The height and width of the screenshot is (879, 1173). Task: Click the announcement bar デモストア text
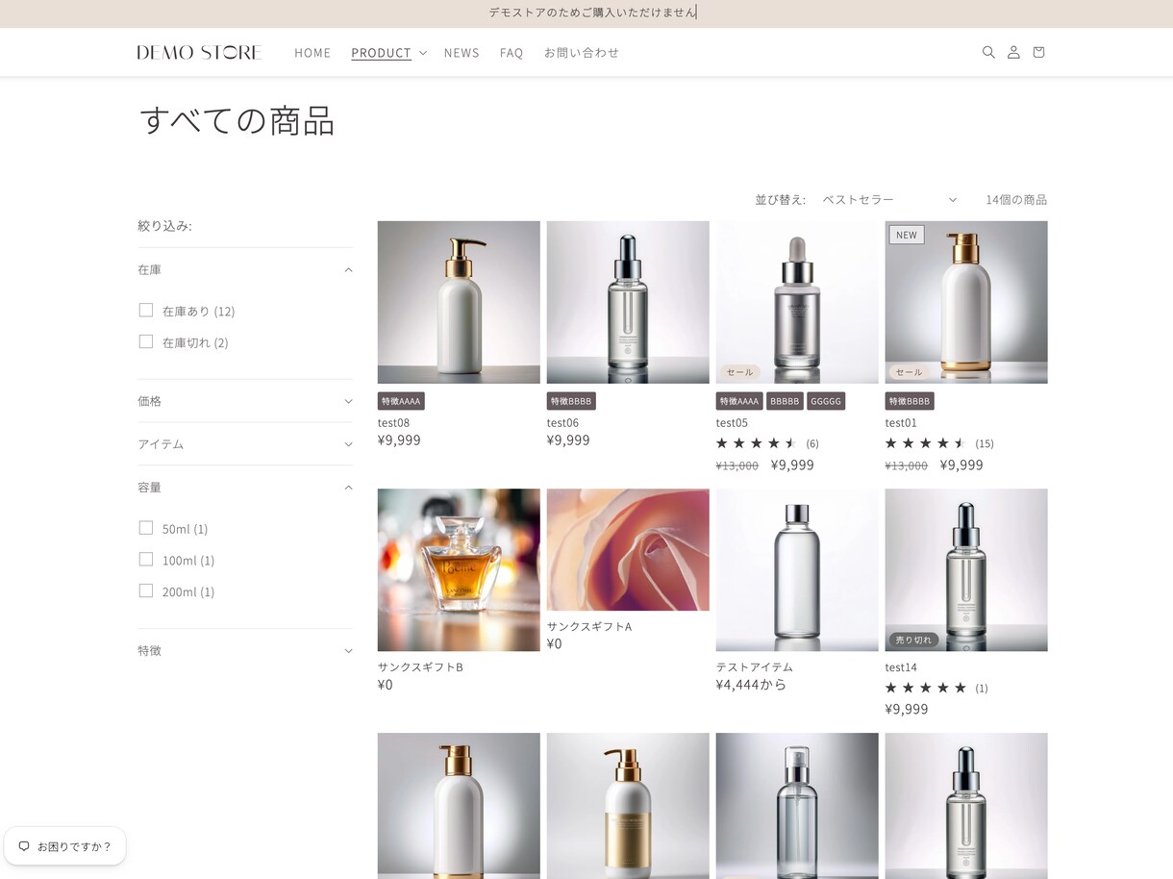(591, 13)
